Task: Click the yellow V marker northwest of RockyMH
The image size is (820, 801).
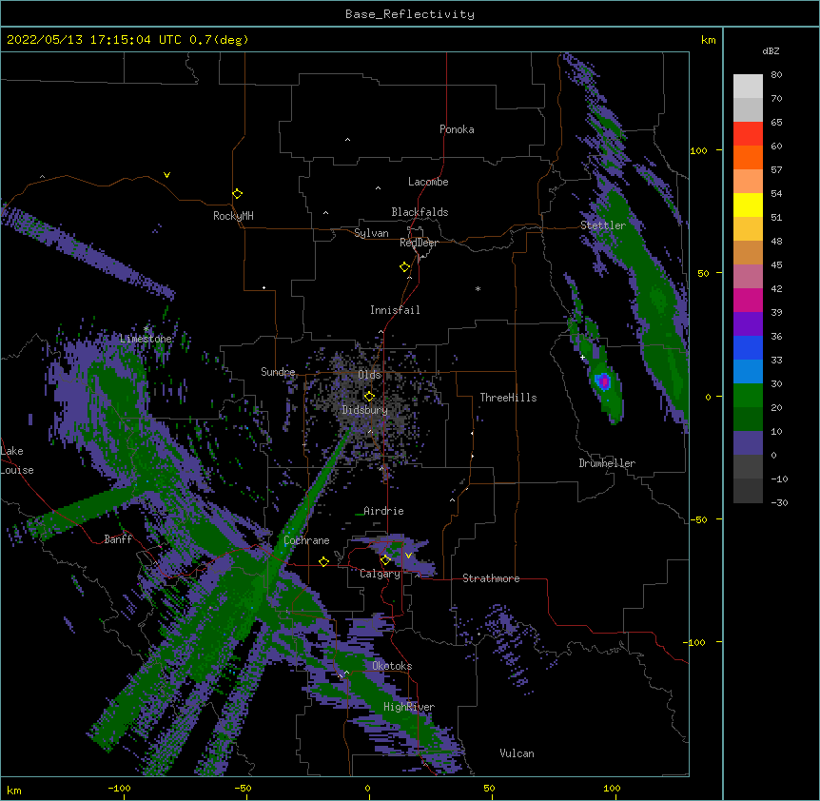Action: point(166,175)
